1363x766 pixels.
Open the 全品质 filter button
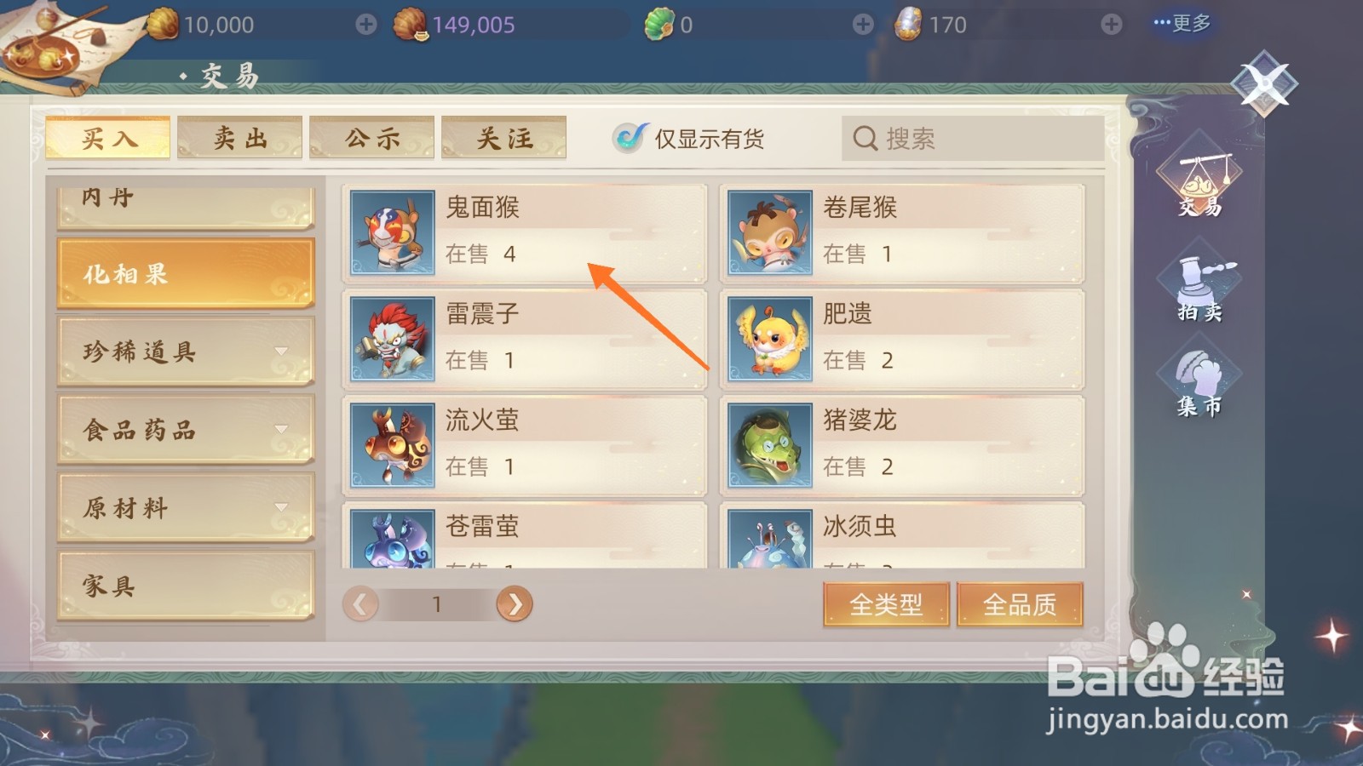tap(1020, 604)
